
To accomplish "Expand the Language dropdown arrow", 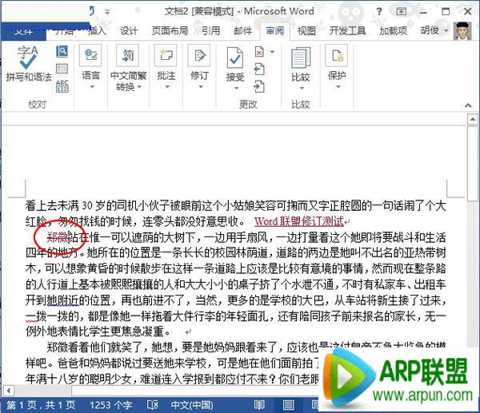I will pyautogui.click(x=92, y=87).
